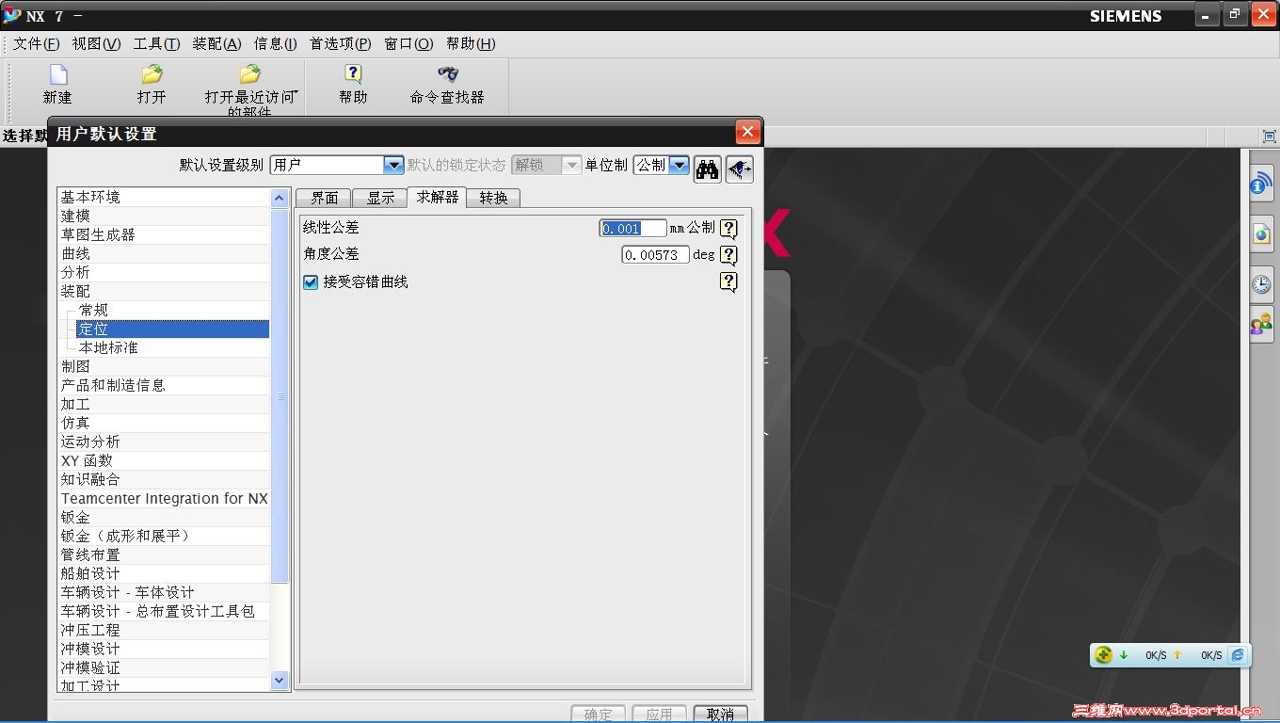Click the green network monitor icon
This screenshot has width=1280, height=723.
1103,655
